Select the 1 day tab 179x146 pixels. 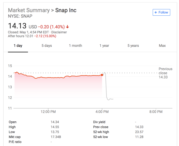tap(18, 46)
